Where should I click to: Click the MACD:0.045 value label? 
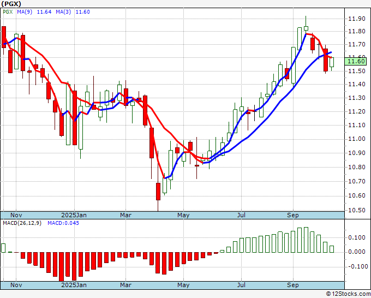pos(63,223)
